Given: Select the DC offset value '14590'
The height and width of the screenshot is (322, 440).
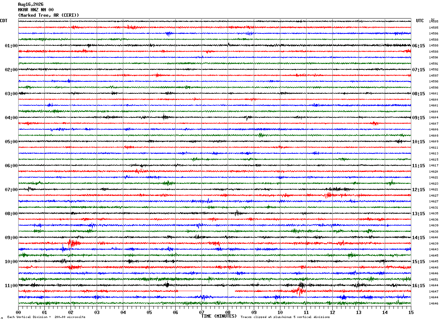Looking at the screenshot, I should pyautogui.click(x=433, y=57).
